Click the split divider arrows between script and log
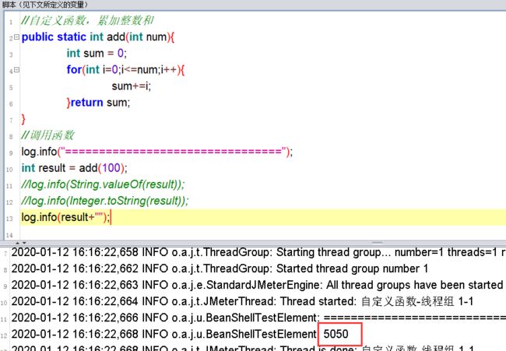 pos(21,243)
